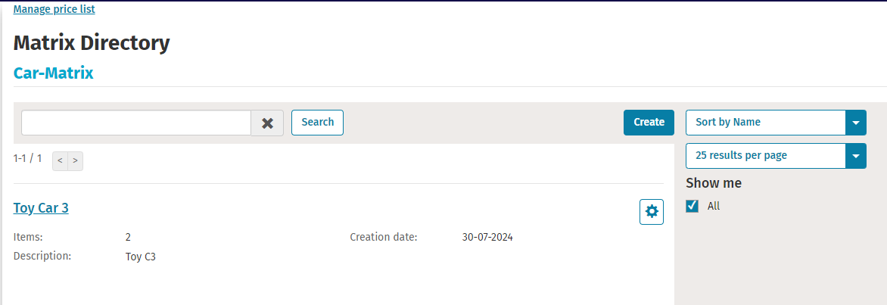Viewport: 887px width, 305px height.
Task: Open the Toy Car 3 matrix link
Action: pyautogui.click(x=42, y=208)
